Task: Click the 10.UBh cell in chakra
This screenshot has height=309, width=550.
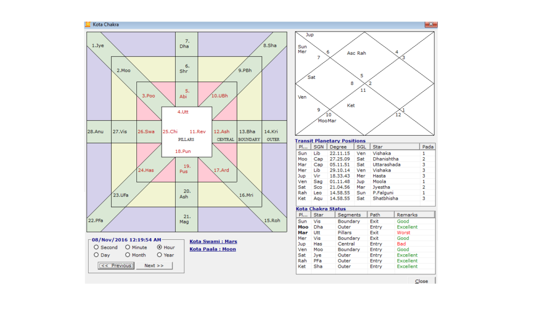Action: [x=220, y=95]
